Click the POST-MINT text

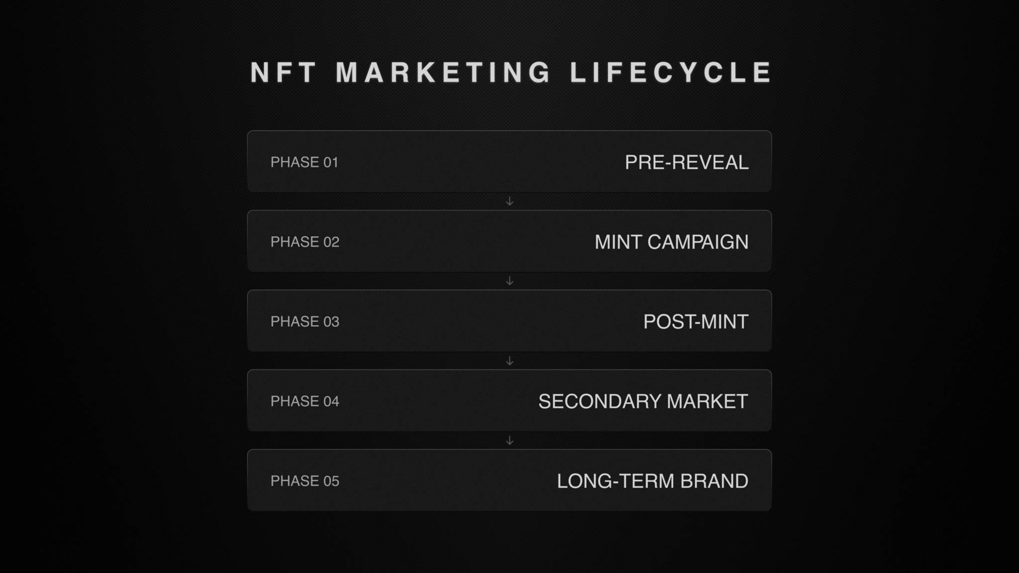coord(696,321)
